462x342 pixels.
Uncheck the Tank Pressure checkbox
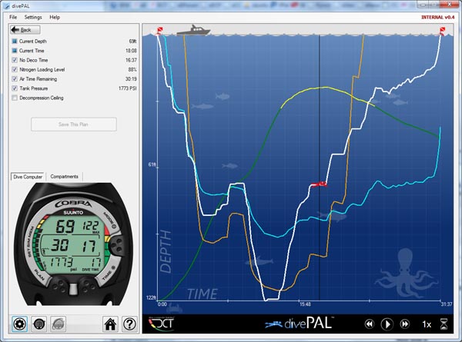click(15, 88)
